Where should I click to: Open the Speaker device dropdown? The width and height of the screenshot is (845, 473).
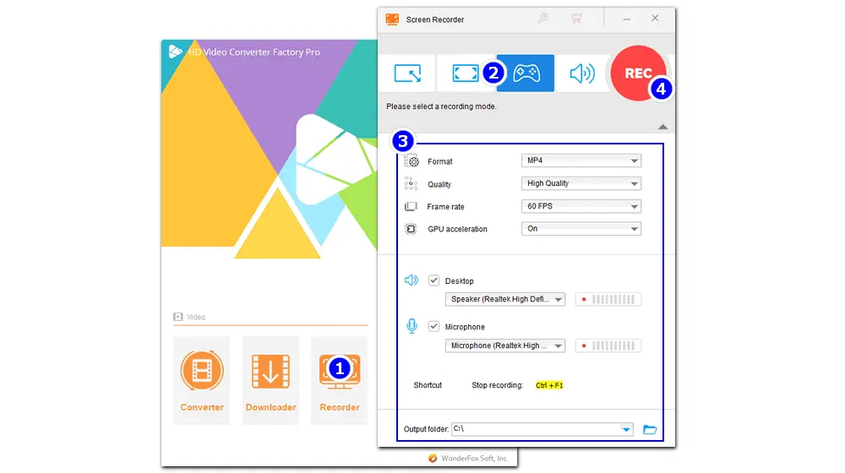pyautogui.click(x=505, y=299)
